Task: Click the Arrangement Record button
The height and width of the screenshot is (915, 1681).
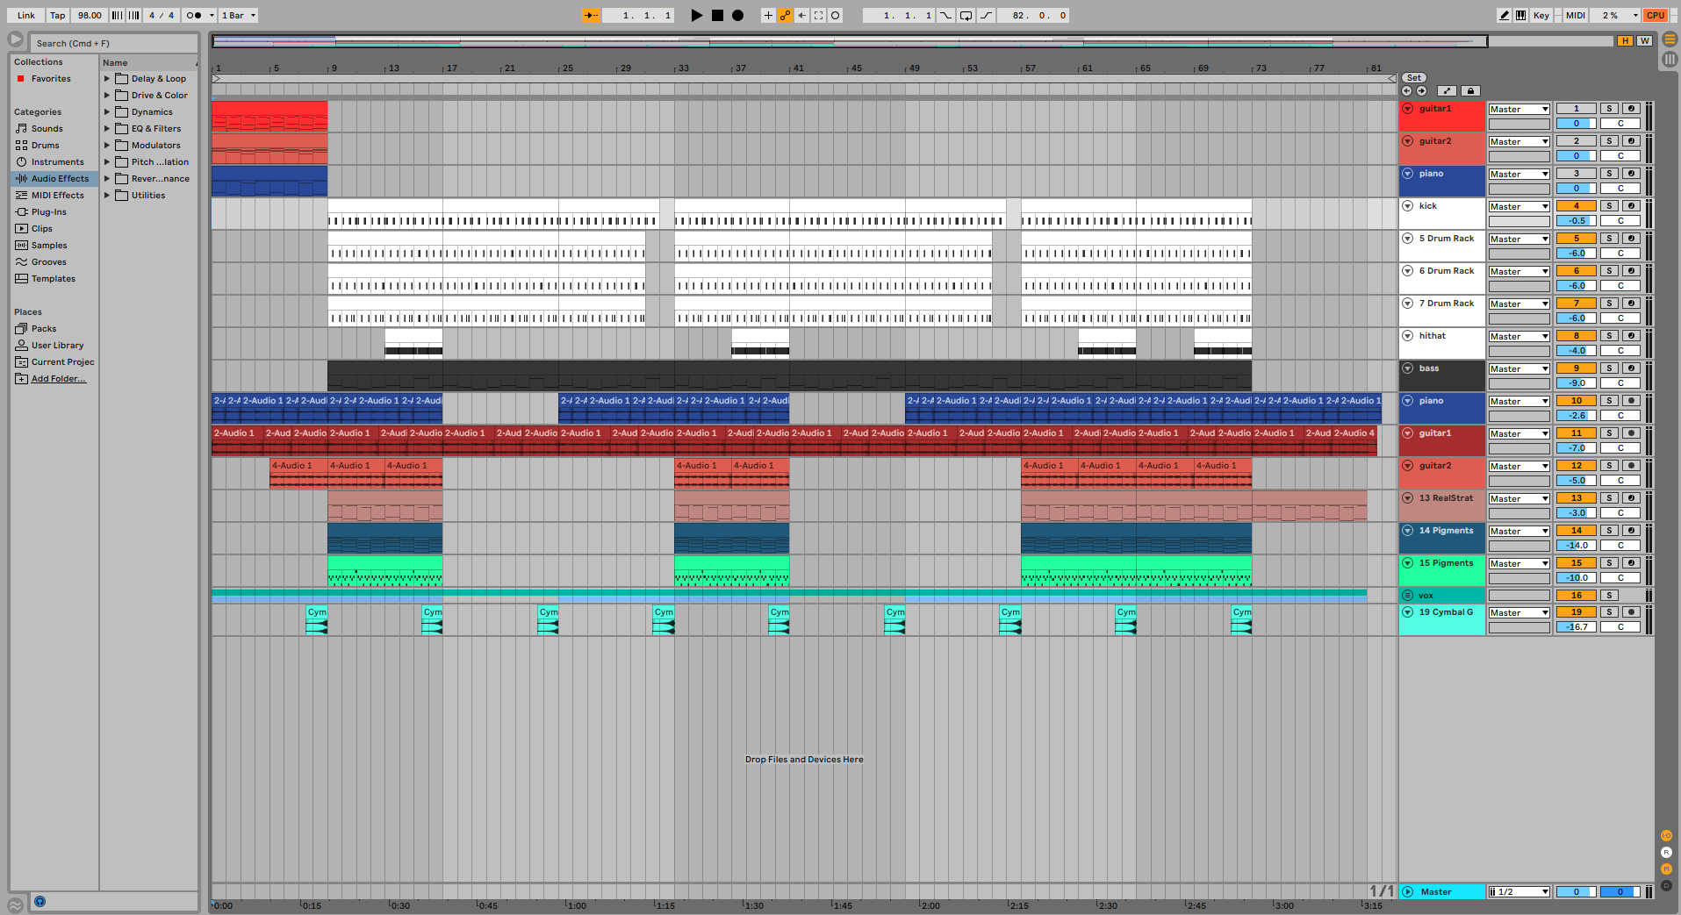Action: (x=738, y=15)
